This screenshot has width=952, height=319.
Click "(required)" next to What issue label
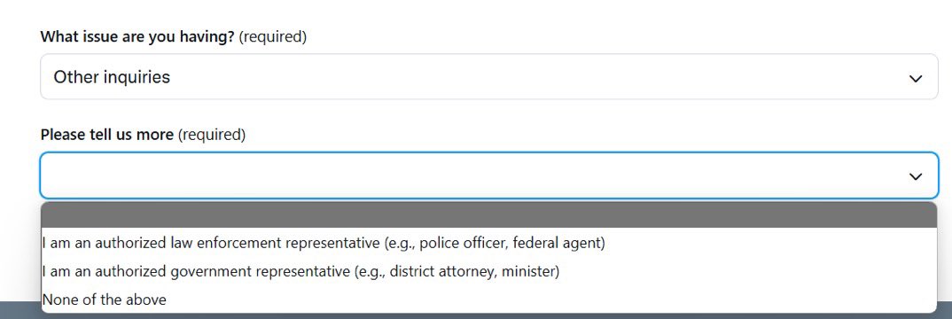(273, 37)
